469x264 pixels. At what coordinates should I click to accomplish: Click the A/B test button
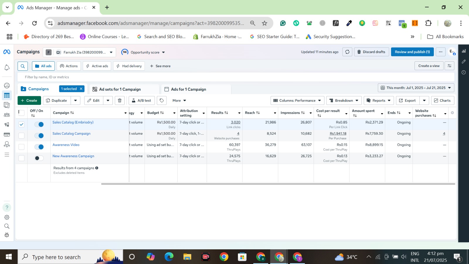coord(142,101)
